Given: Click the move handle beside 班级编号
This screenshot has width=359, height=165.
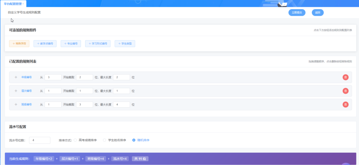Looking at the screenshot, I should point(16,104).
